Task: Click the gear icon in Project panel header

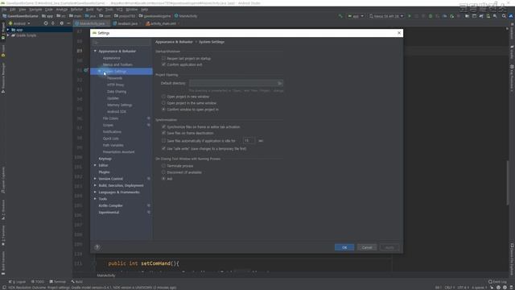Action: (61, 23)
